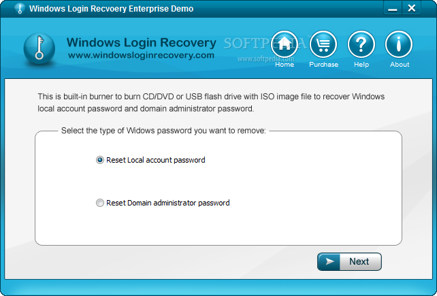The image size is (437, 296).
Task: Click the Windows Login Recovery heading
Action: 142,42
